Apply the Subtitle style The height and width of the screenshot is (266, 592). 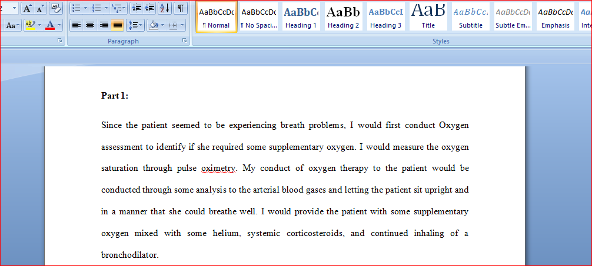click(x=470, y=16)
